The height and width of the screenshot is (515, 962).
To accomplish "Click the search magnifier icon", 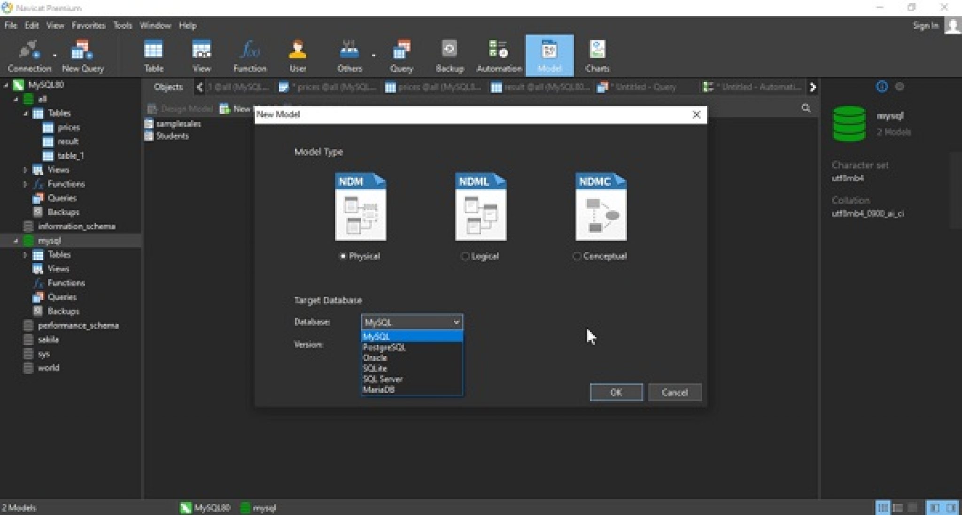I will [806, 109].
